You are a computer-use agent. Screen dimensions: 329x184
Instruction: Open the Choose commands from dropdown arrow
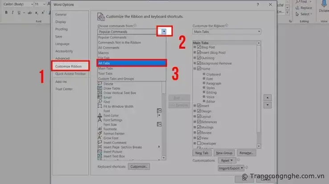coord(164,32)
